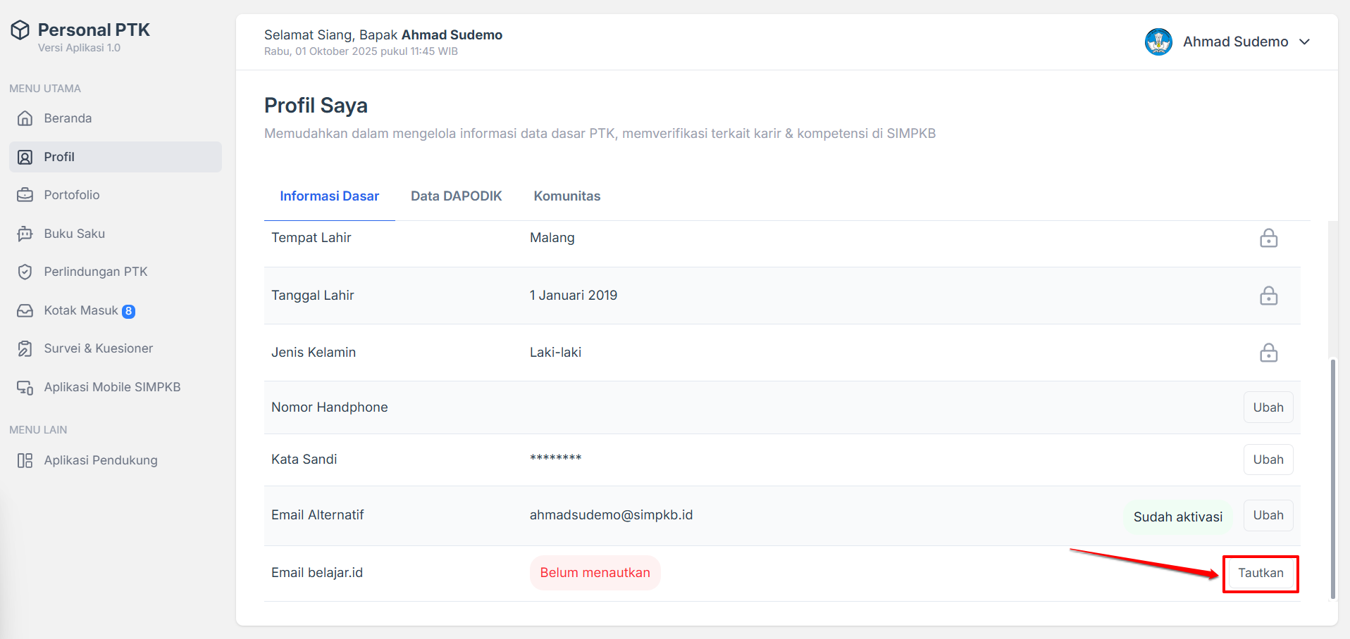Screen dimensions: 1350x639
Task: Click the Portofolio briefcase icon
Action: click(x=25, y=195)
